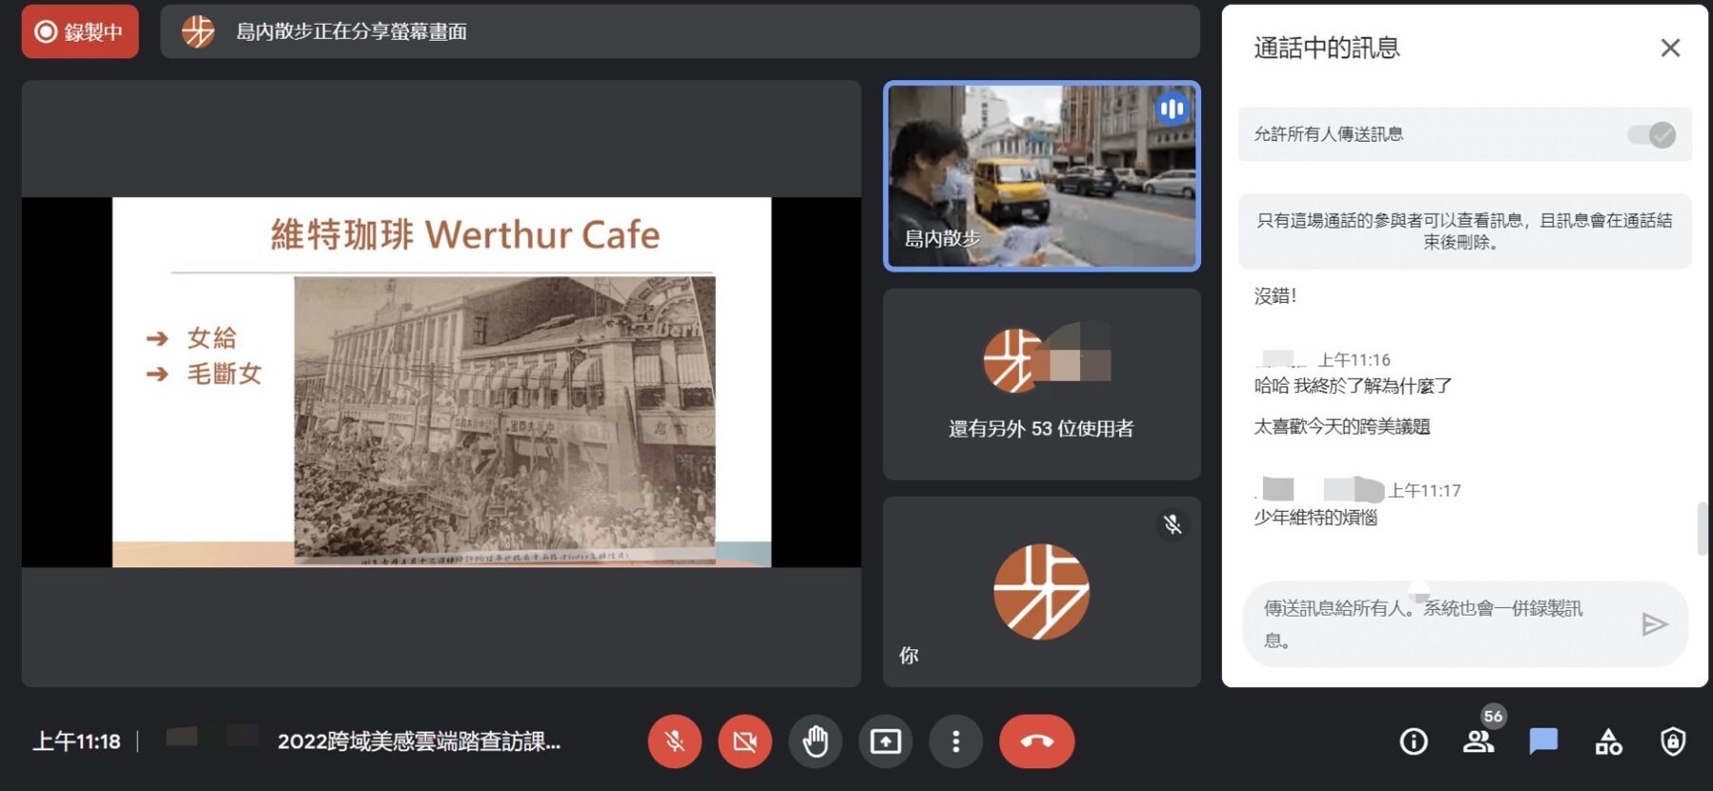The height and width of the screenshot is (791, 1713).
Task: Close the in-call messages panel
Action: 1670,48
